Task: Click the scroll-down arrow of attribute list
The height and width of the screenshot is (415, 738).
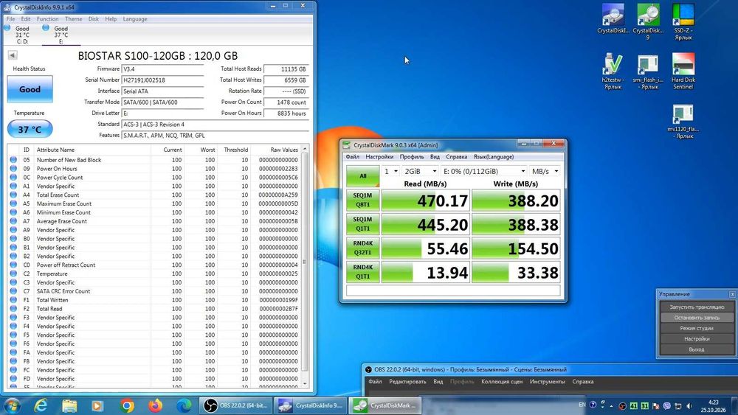Action: tap(305, 384)
